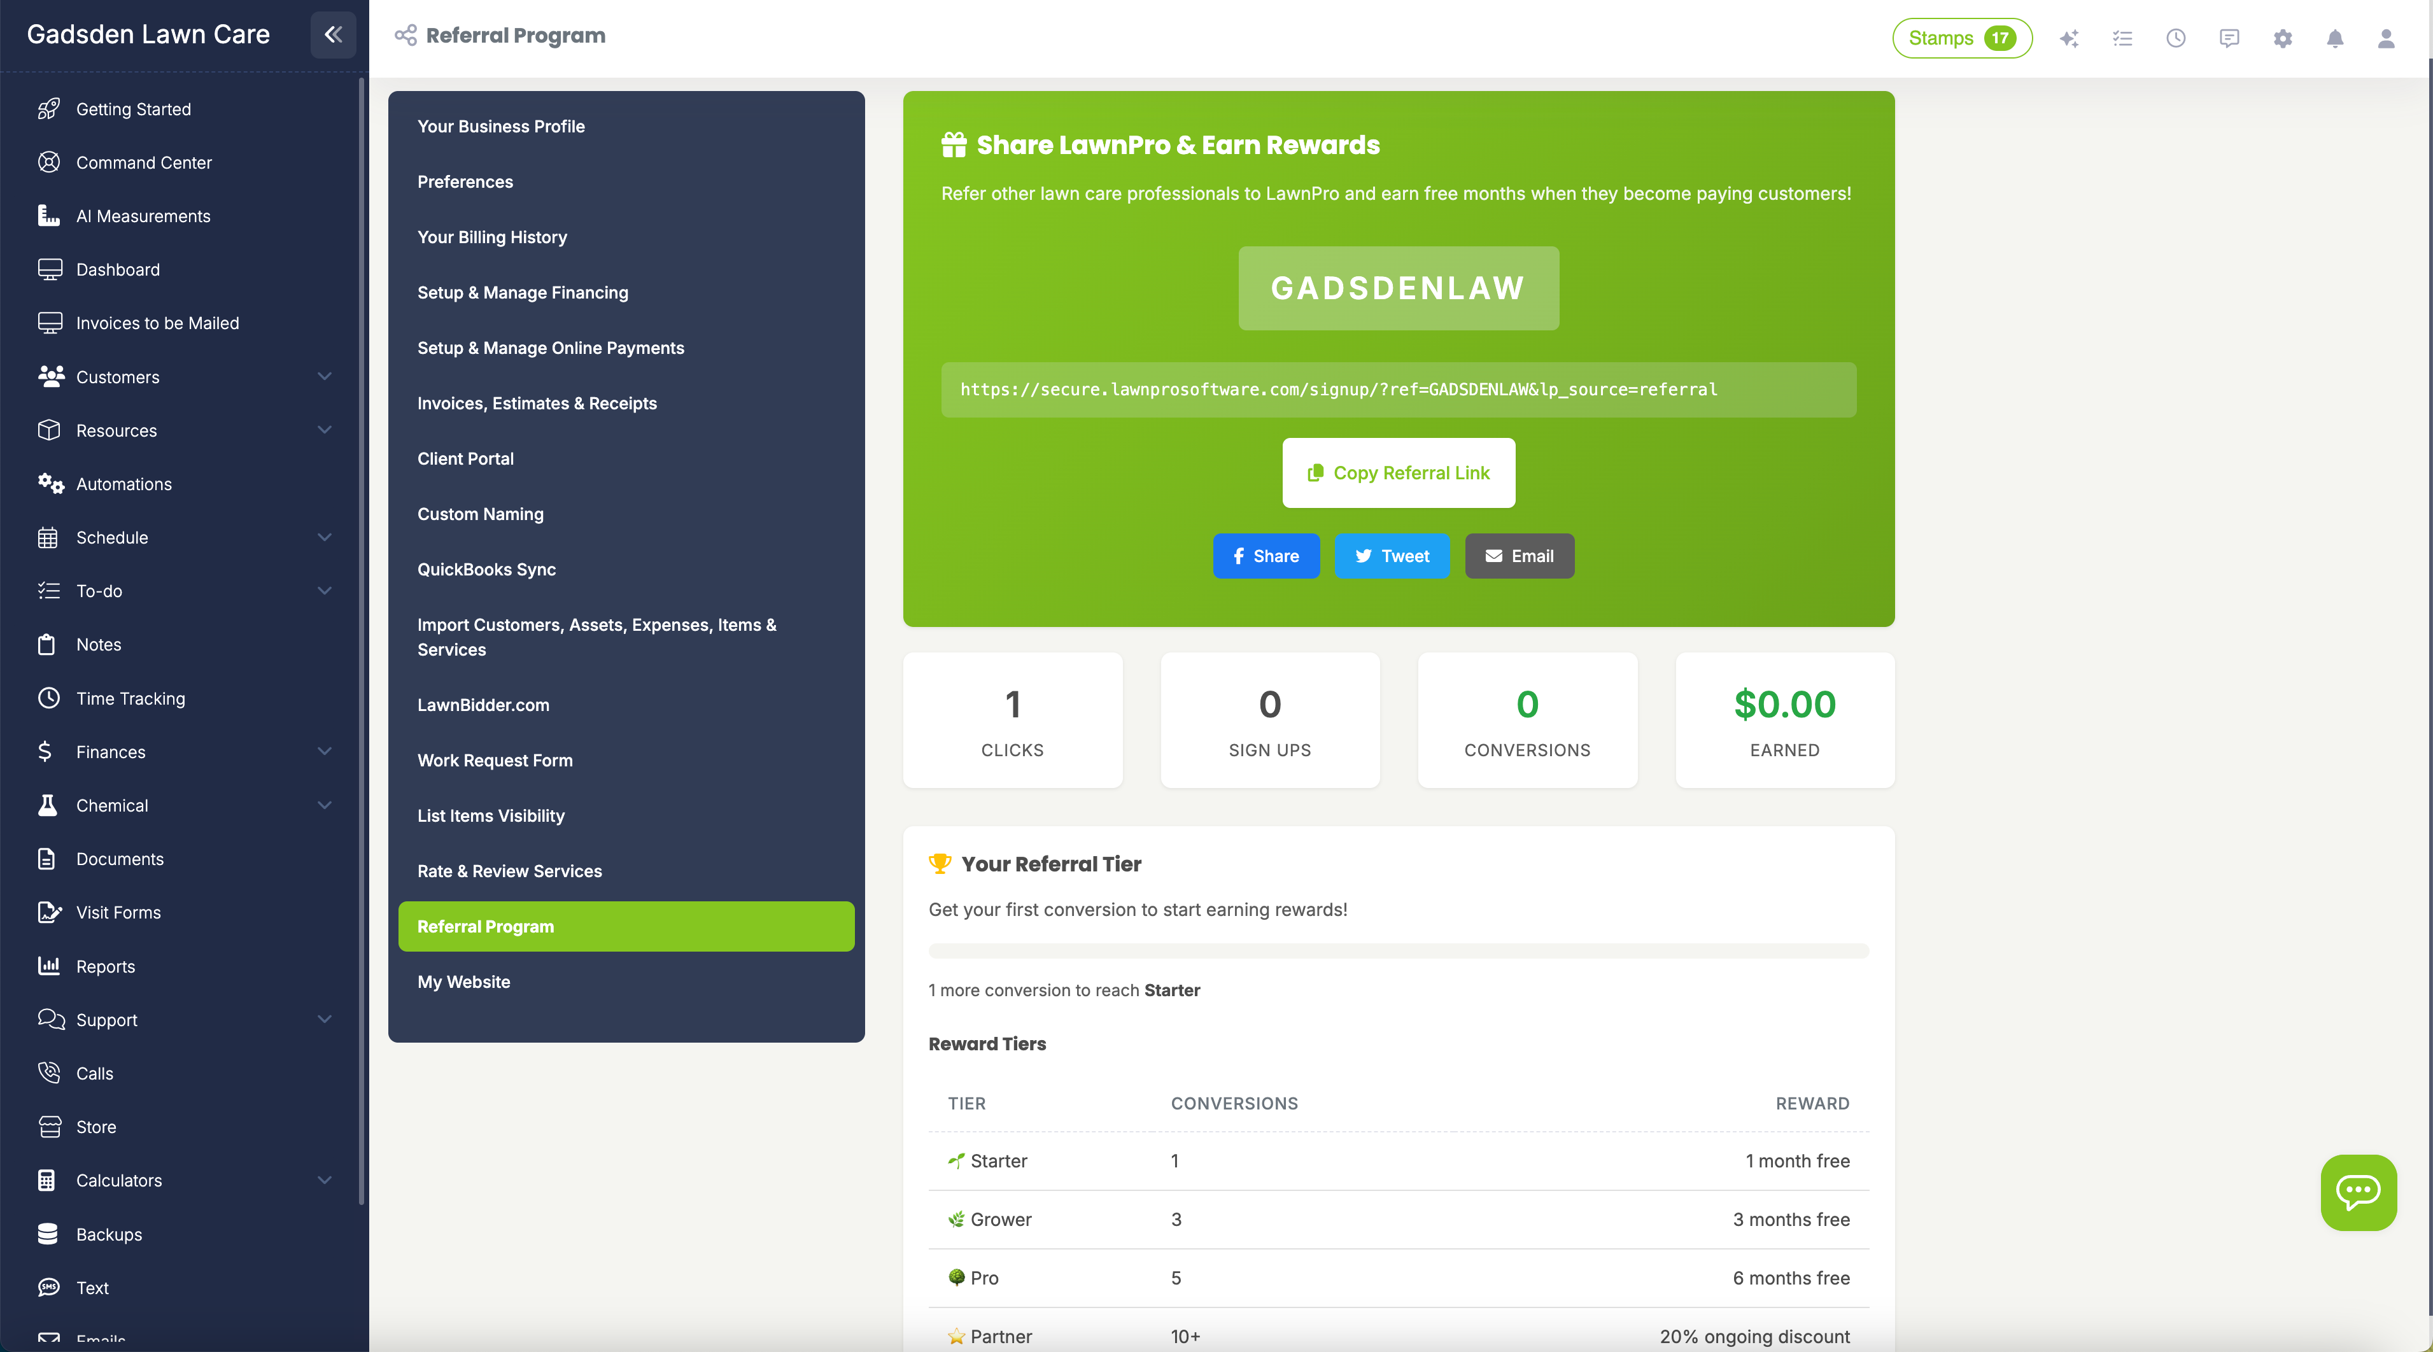Viewport: 2433px width, 1352px height.
Task: Click the user profile avatar icon
Action: click(x=2387, y=39)
